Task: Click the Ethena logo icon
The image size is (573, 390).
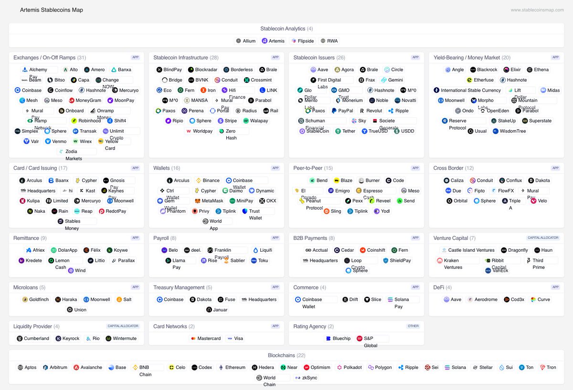Action: click(x=530, y=70)
